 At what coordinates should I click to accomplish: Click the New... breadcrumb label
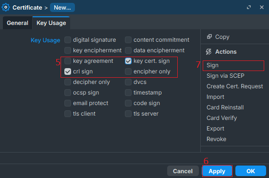tap(62, 8)
